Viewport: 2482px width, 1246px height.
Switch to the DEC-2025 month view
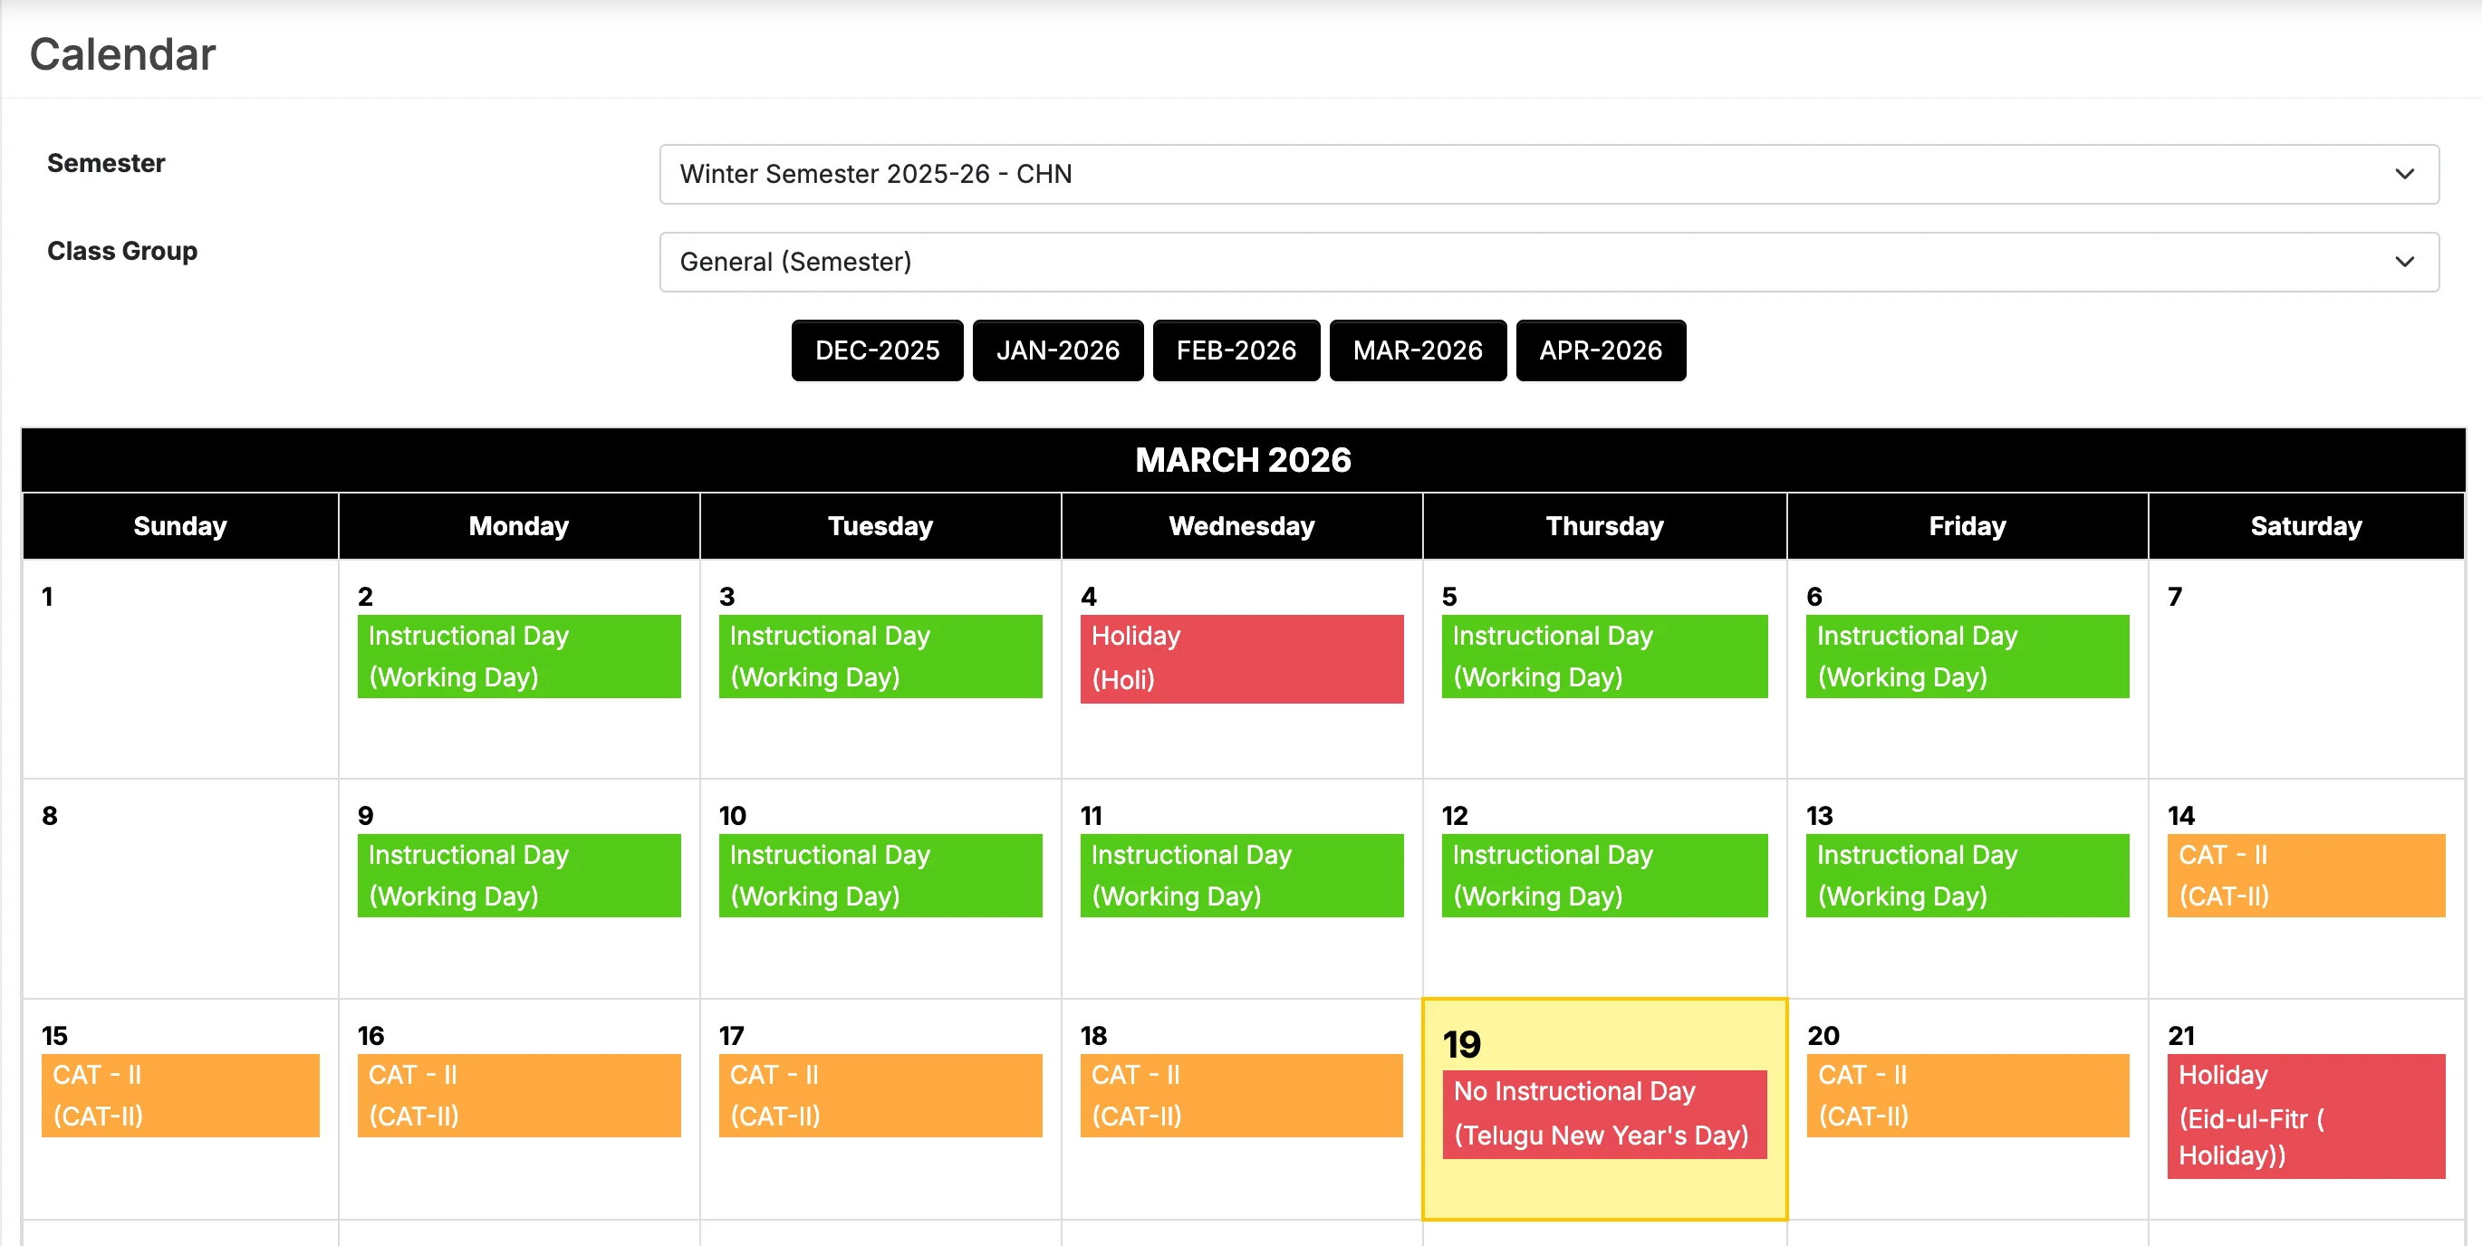click(x=876, y=350)
